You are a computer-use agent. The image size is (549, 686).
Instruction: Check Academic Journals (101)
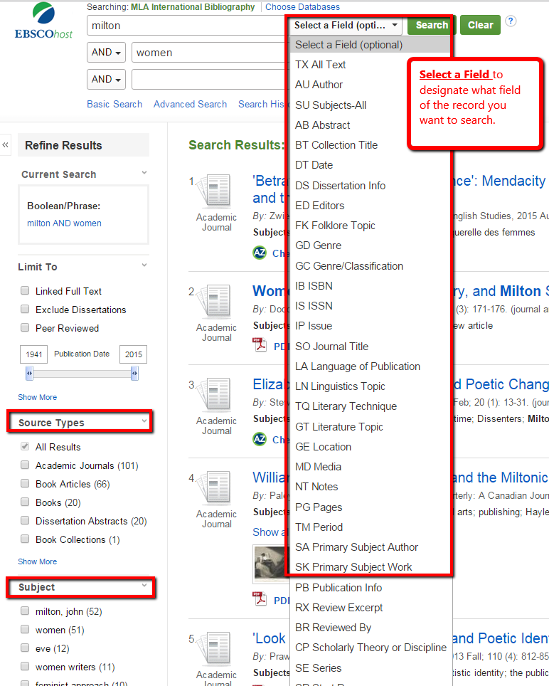pos(25,465)
